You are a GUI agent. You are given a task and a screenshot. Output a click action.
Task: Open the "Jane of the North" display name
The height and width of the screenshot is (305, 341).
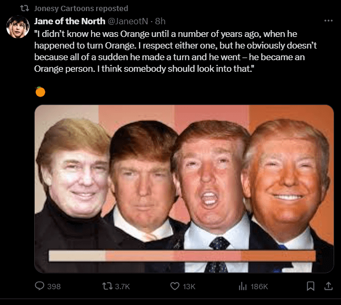[x=70, y=21]
